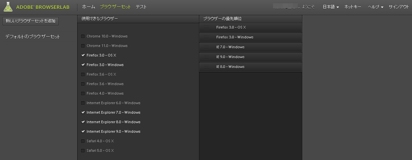This screenshot has height=160, width=412.
Task: Select IE 7.0 - Windows priority entry
Action: click(251, 47)
